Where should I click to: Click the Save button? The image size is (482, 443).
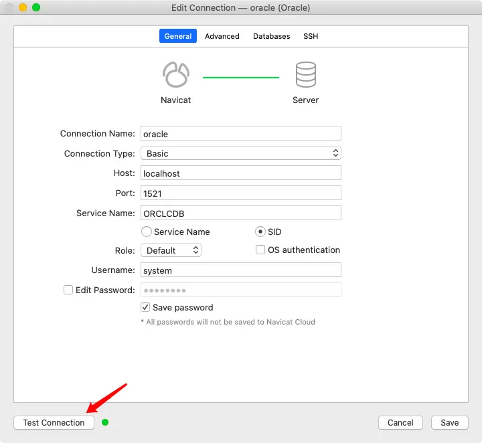tap(450, 422)
